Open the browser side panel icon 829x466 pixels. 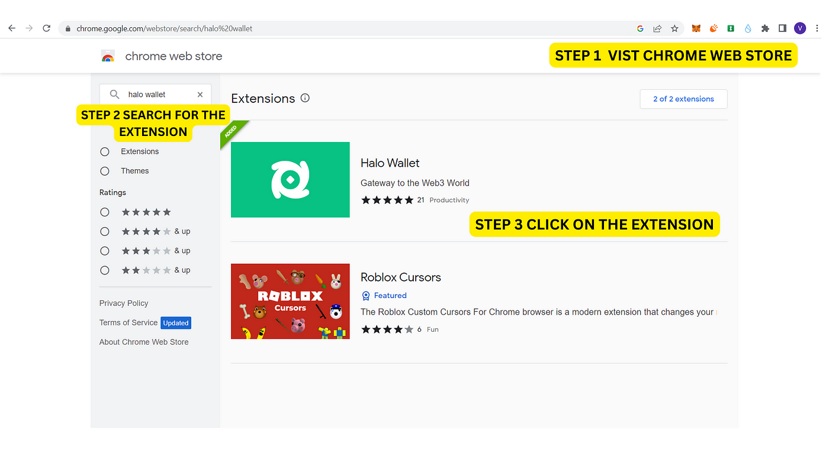click(x=782, y=28)
